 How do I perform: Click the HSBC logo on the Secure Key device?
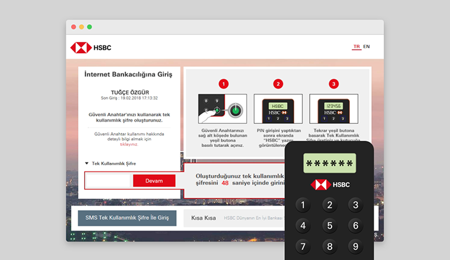click(330, 185)
